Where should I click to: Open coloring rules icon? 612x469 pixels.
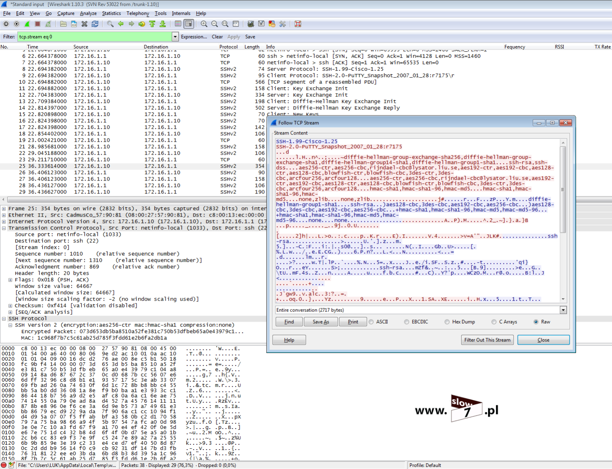pos(272,24)
